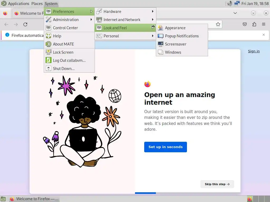270x202 pixels.
Task: Click the round chevron button in title bar
Action: click(x=253, y=13)
